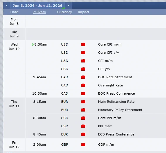
Task: Click high impact icon for Core PPI m/m
Action: [x=83, y=118]
